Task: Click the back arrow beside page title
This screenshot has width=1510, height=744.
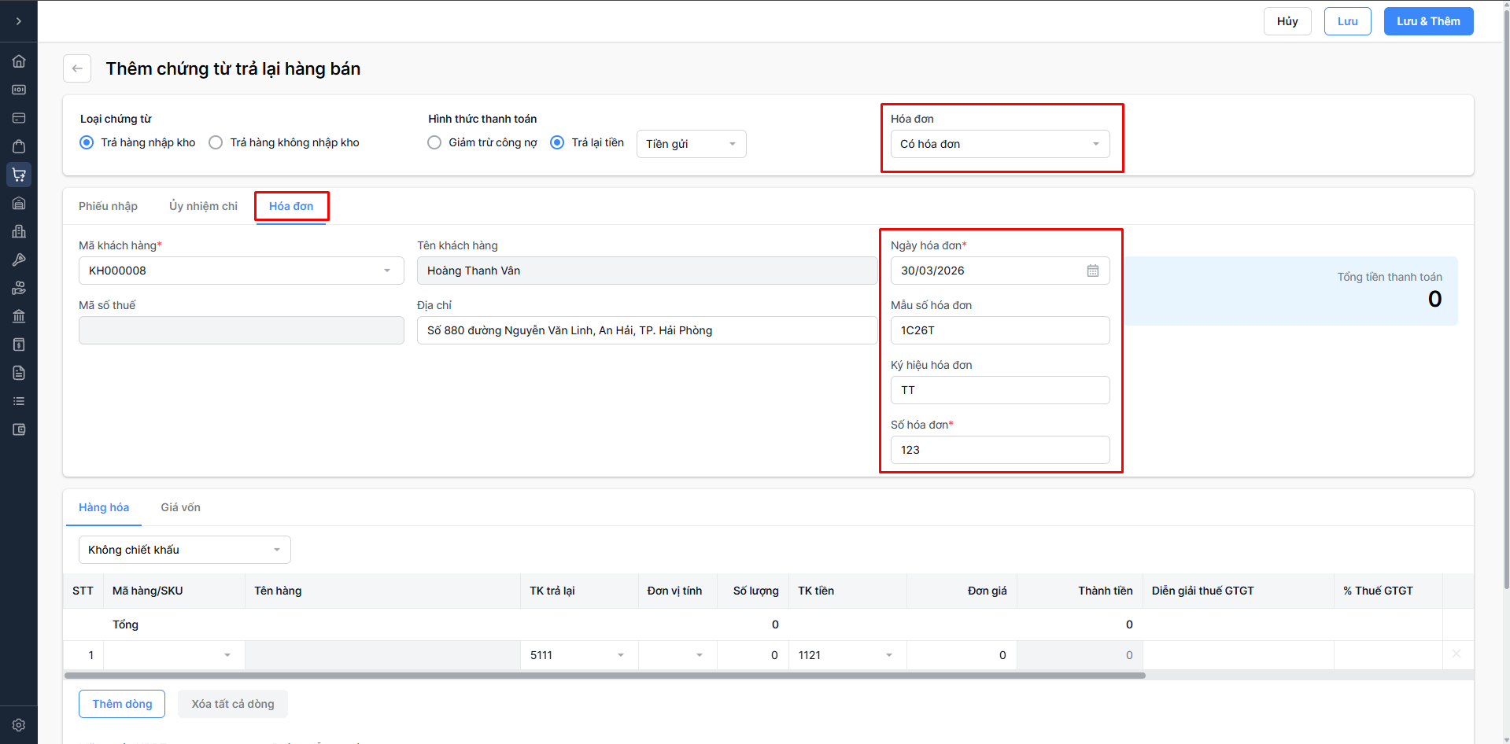Action: pyautogui.click(x=77, y=68)
